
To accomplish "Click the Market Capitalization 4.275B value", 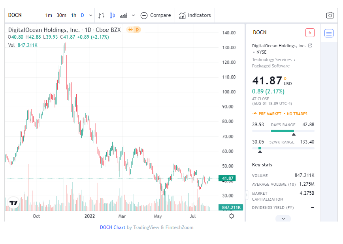I will click(307, 193).
